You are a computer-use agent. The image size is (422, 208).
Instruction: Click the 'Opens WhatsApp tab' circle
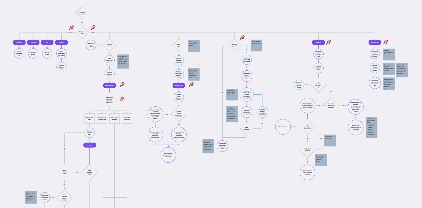tap(19, 53)
